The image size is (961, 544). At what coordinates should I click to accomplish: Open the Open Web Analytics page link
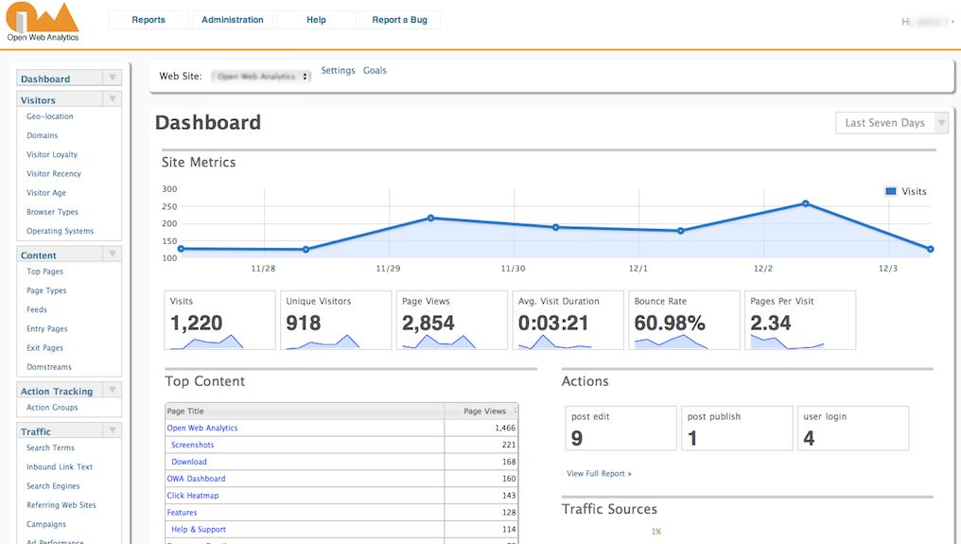[202, 428]
